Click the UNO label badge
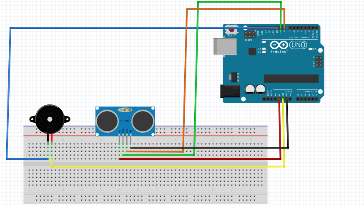Screen dimensions: 364x206 [x=298, y=45]
